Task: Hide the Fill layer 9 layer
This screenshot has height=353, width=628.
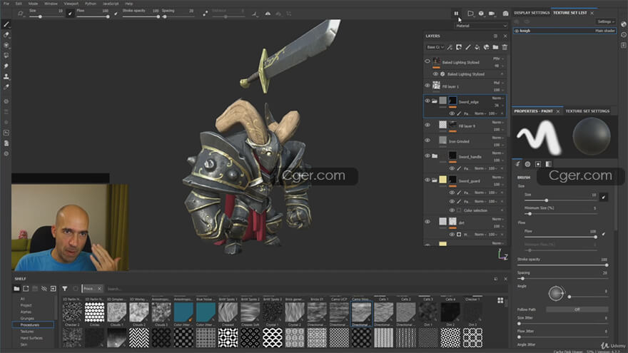Action: [427, 125]
